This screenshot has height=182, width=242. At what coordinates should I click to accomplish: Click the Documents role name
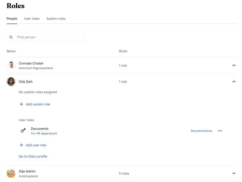point(40,129)
